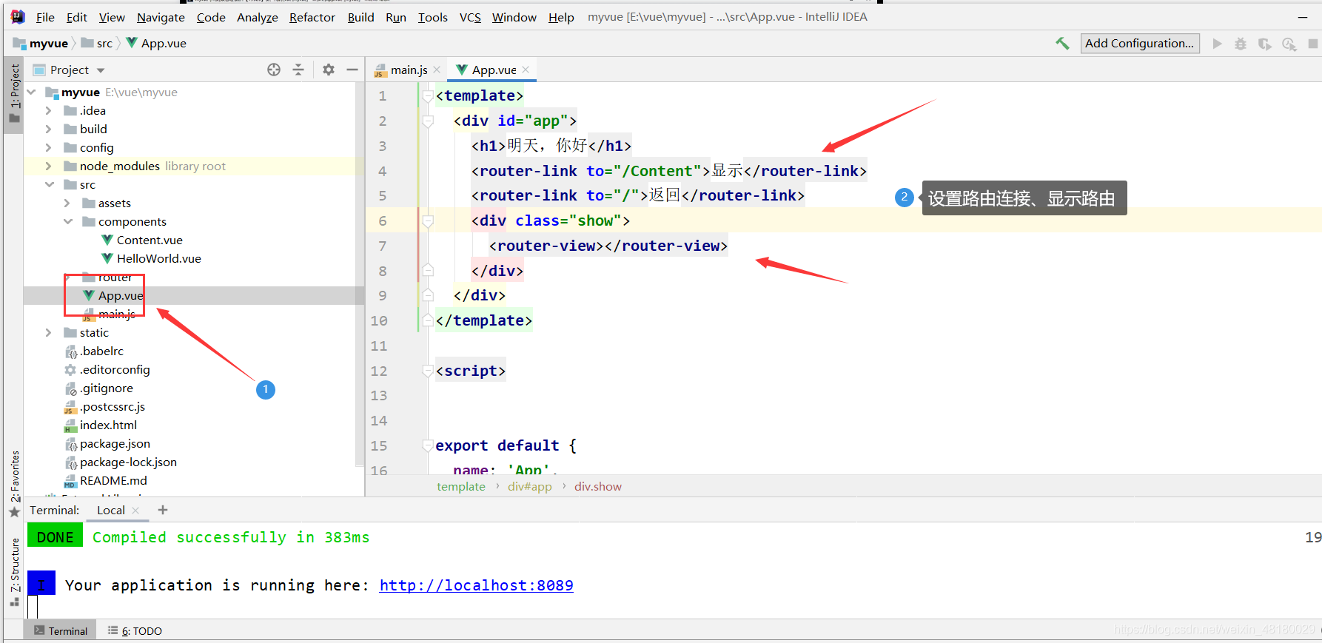Select the Local terminal tab
The width and height of the screenshot is (1322, 643).
tap(111, 511)
